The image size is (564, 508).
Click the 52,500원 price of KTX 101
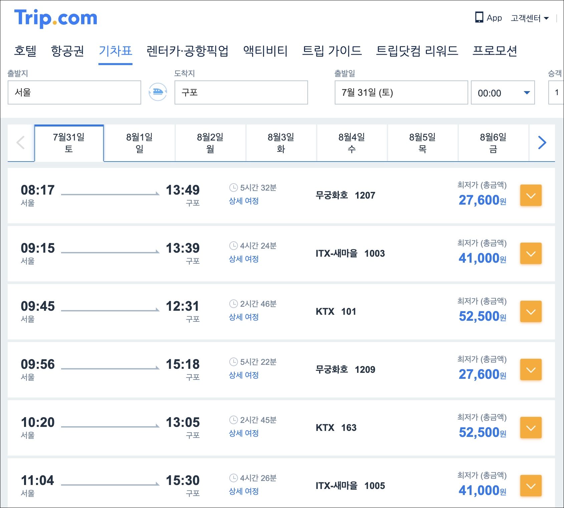(483, 316)
